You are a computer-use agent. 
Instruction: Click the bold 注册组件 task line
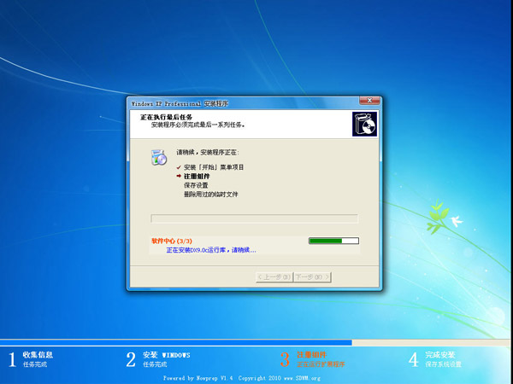point(197,177)
